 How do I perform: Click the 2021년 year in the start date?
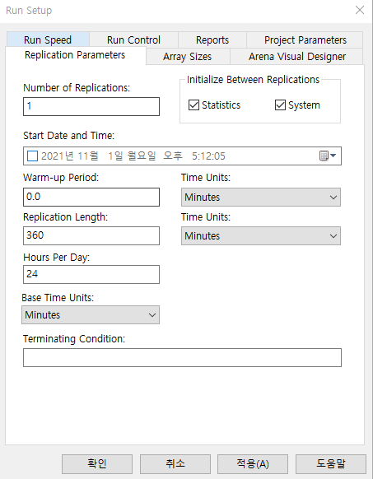[58, 156]
